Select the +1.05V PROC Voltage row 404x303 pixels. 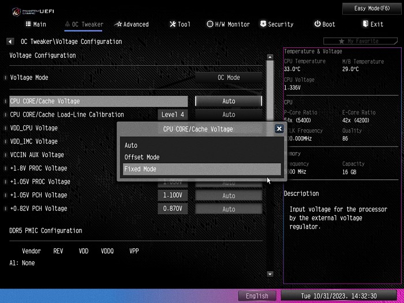(x=40, y=182)
